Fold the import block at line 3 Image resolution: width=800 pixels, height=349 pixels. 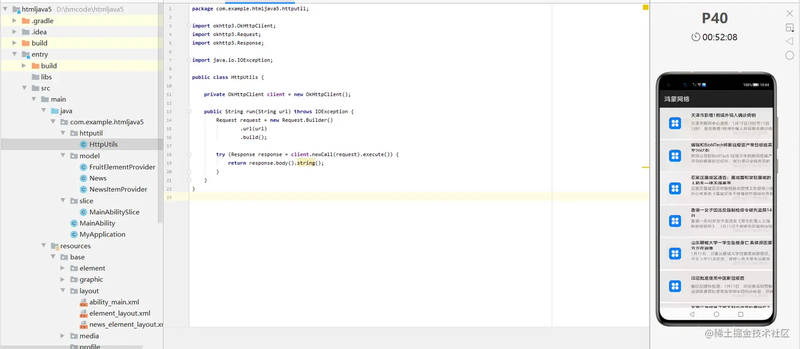point(189,25)
